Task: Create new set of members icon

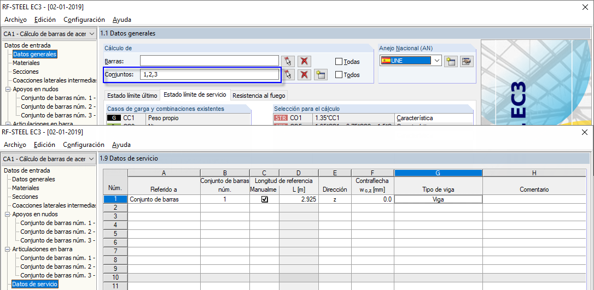Action: (321, 75)
